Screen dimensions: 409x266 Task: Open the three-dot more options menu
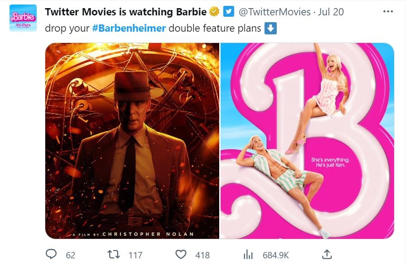pos(388,11)
